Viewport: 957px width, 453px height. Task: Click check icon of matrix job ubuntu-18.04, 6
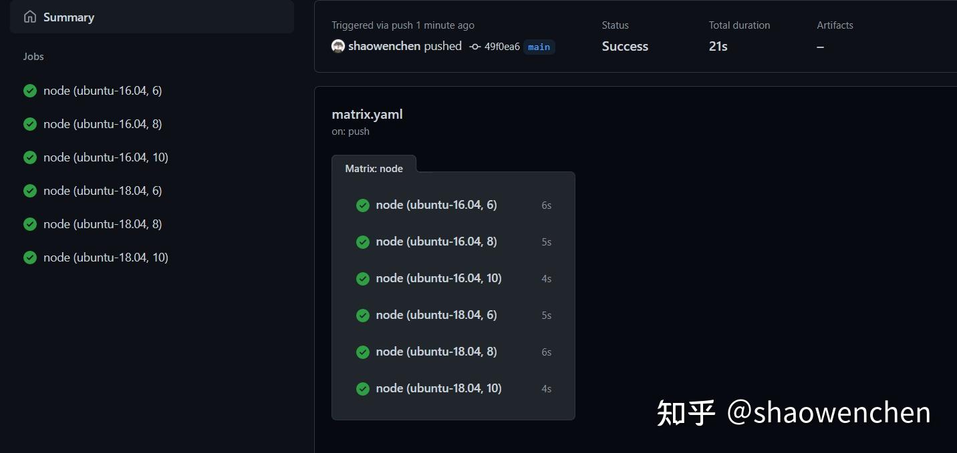coord(363,316)
